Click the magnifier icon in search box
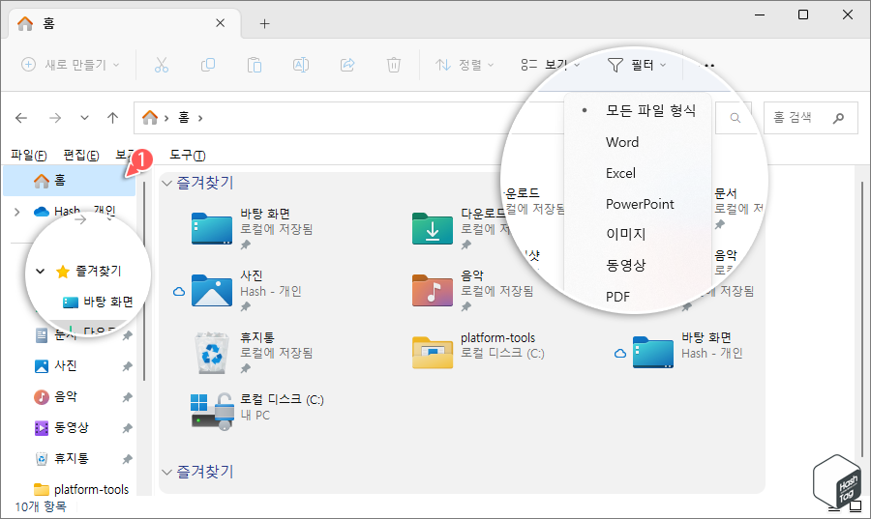The image size is (871, 519). pos(839,118)
